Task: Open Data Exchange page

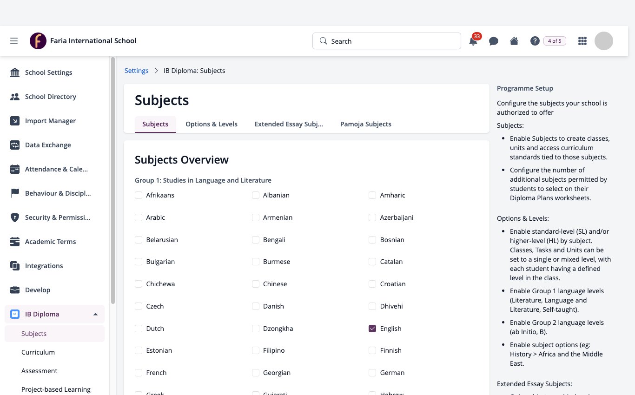Action: pyautogui.click(x=55, y=145)
